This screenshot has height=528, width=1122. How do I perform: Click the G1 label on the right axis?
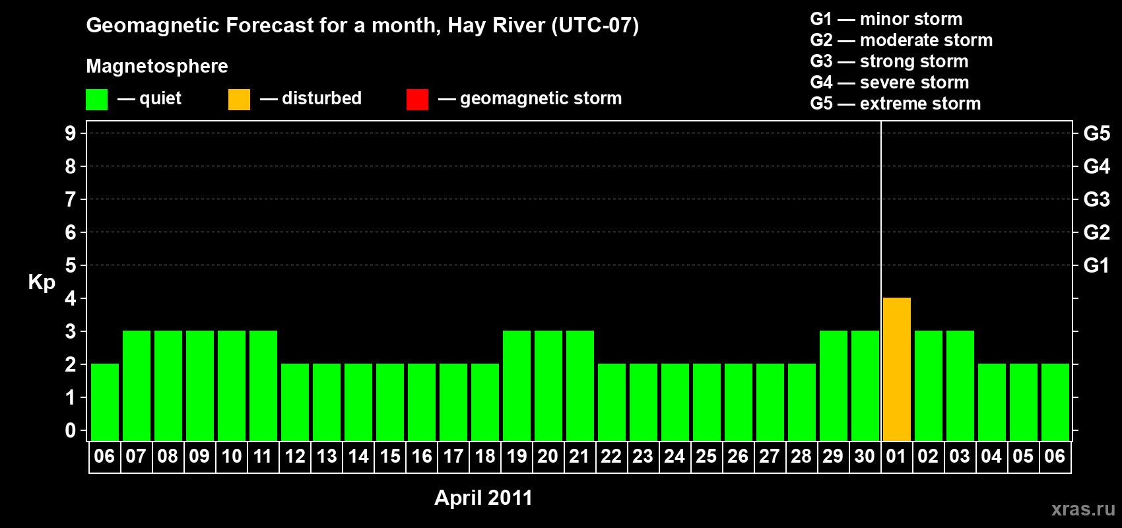1096,265
